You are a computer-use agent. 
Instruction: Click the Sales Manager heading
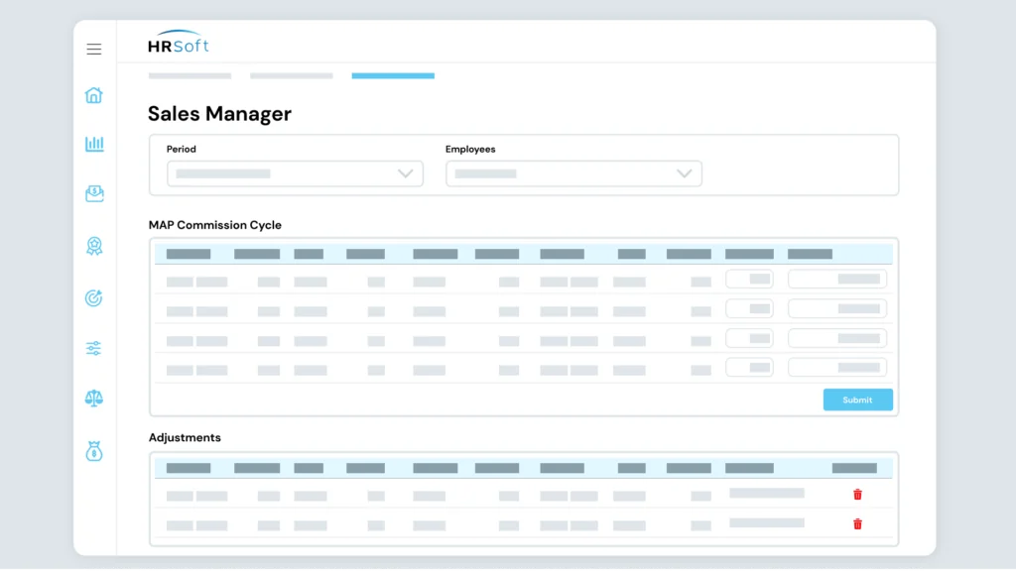pyautogui.click(x=219, y=114)
